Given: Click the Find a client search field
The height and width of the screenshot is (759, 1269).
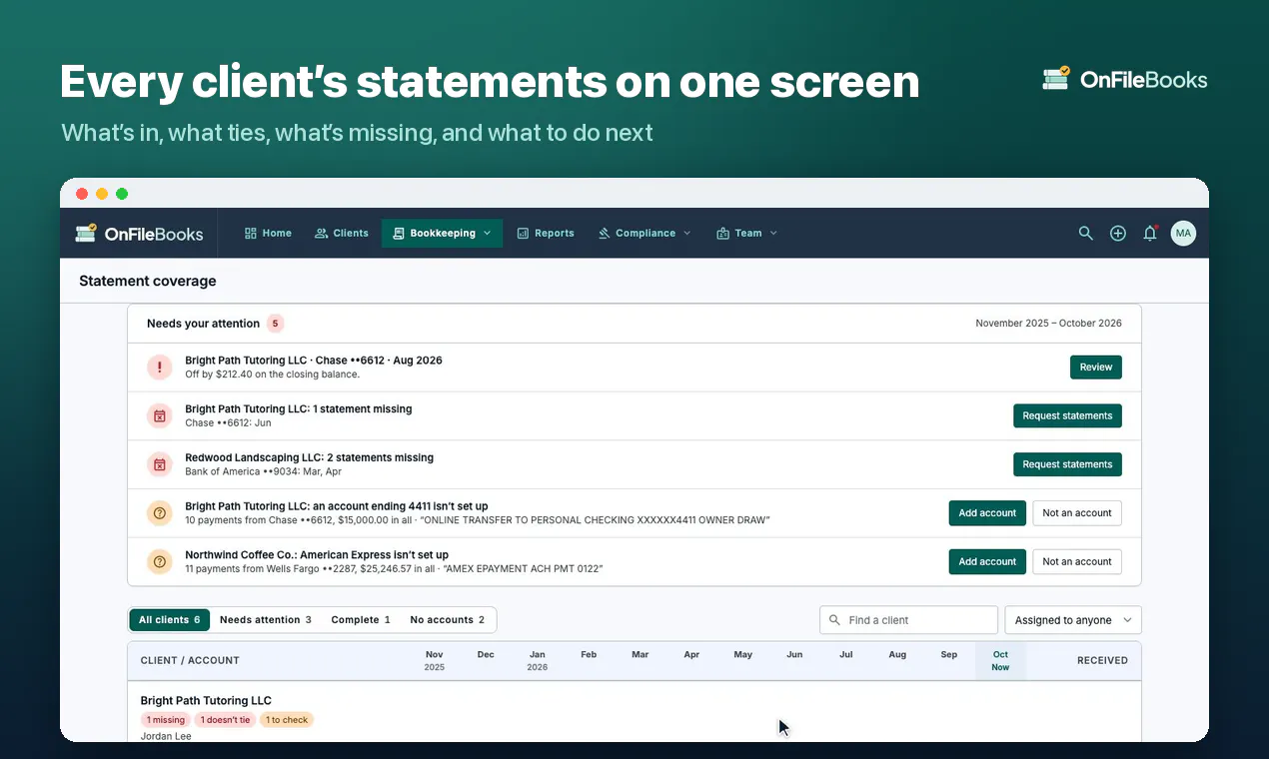Looking at the screenshot, I should (x=908, y=620).
